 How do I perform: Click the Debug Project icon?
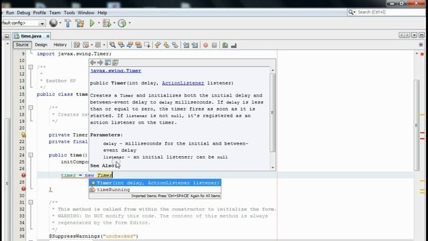click(x=106, y=23)
